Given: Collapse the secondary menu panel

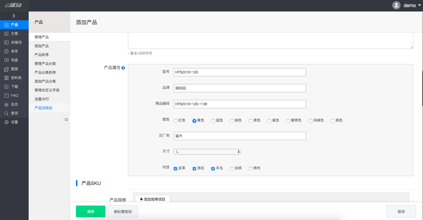Looking at the screenshot, I should pyautogui.click(x=66, y=119).
